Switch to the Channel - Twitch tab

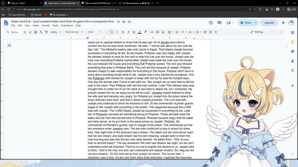coord(24,3)
